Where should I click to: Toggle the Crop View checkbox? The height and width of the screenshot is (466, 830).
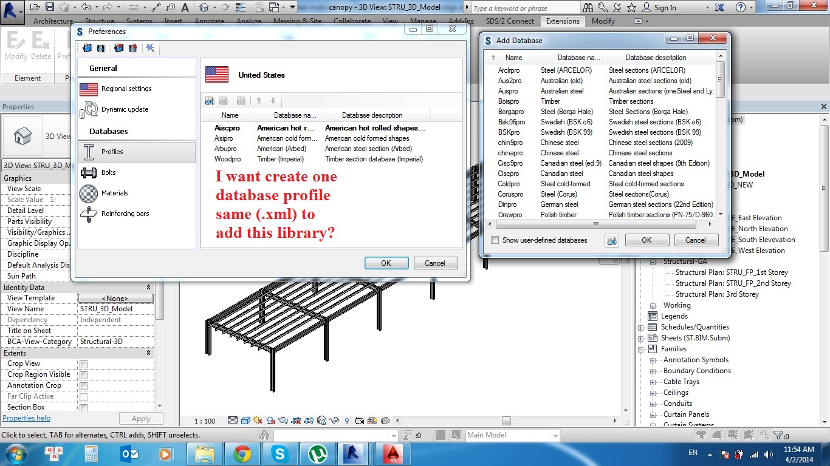tap(84, 364)
